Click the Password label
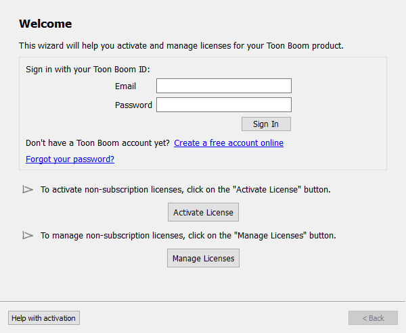The width and height of the screenshot is (406, 333). click(x=133, y=105)
